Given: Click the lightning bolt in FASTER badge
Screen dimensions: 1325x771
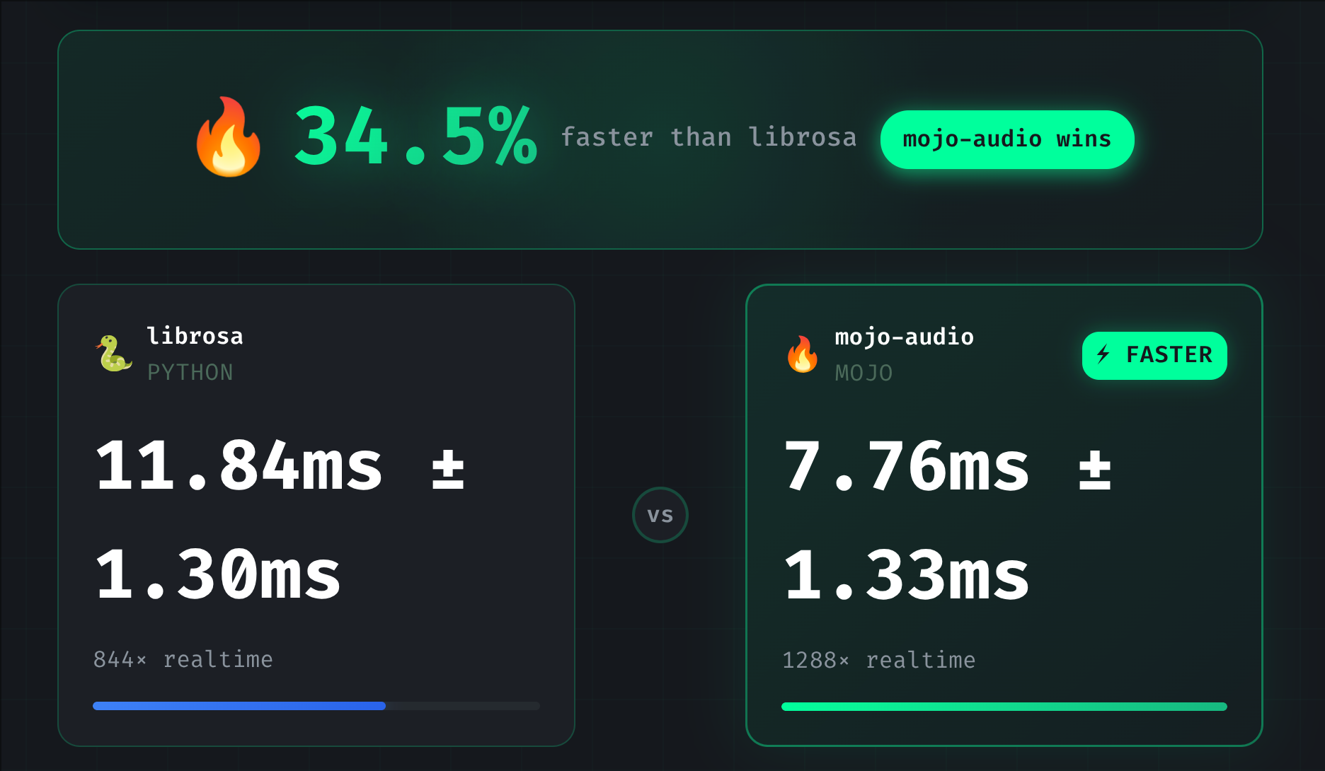Looking at the screenshot, I should pos(1103,354).
